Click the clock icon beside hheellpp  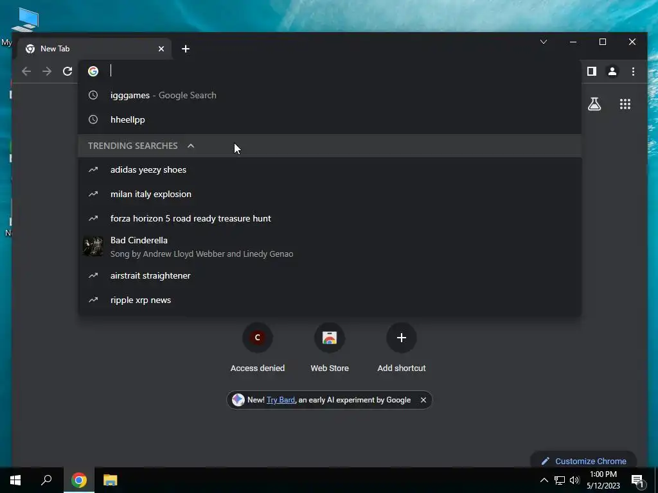click(x=93, y=119)
